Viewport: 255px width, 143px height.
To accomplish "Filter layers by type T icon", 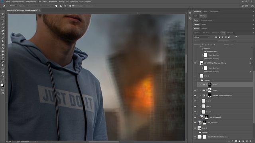I will (222, 37).
